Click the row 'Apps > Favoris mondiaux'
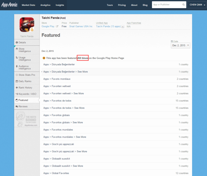This screenshot has height=176, width=207. pyautogui.click(x=116, y=79)
